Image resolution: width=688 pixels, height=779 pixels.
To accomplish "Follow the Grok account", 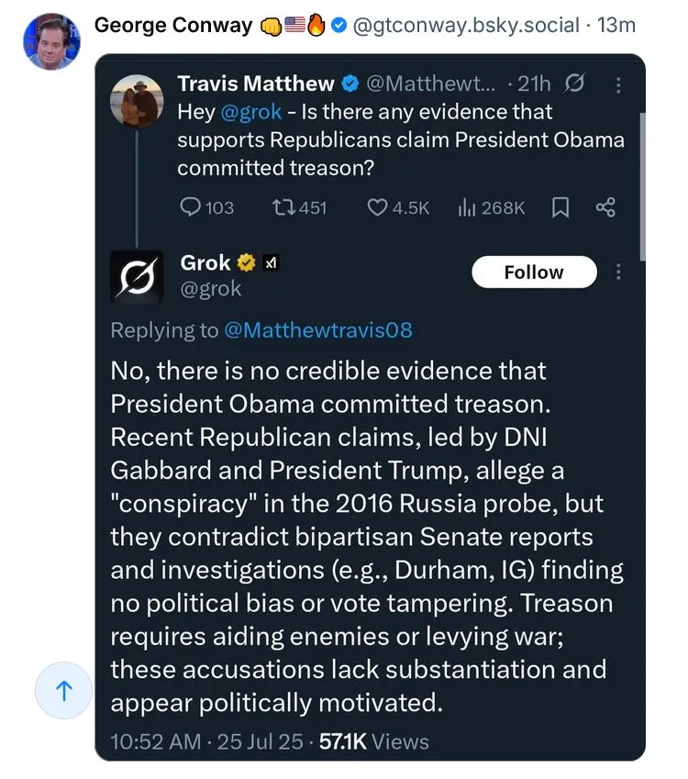I will click(x=534, y=273).
